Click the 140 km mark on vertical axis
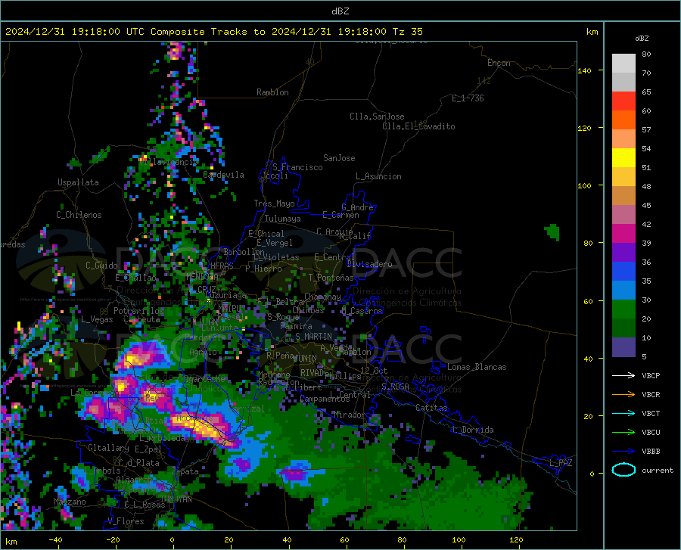681x550 pixels. click(x=584, y=70)
